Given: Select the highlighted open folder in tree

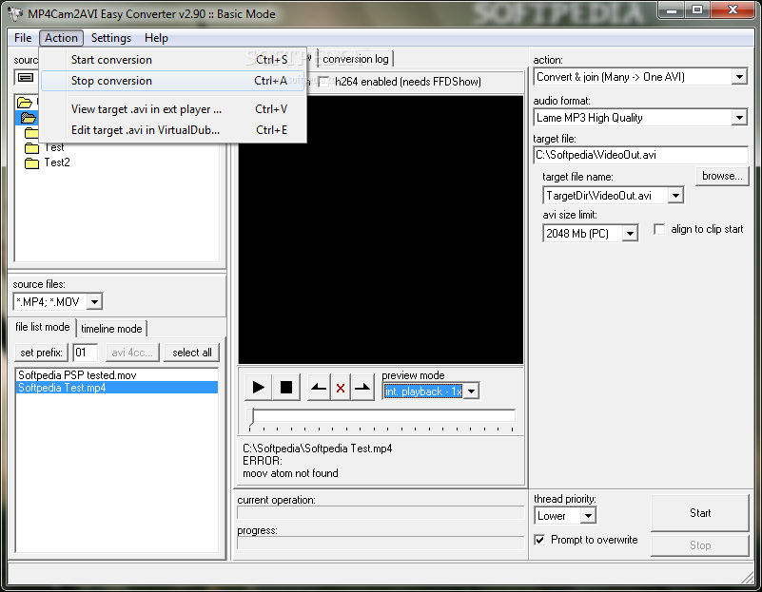Looking at the screenshot, I should tap(29, 118).
